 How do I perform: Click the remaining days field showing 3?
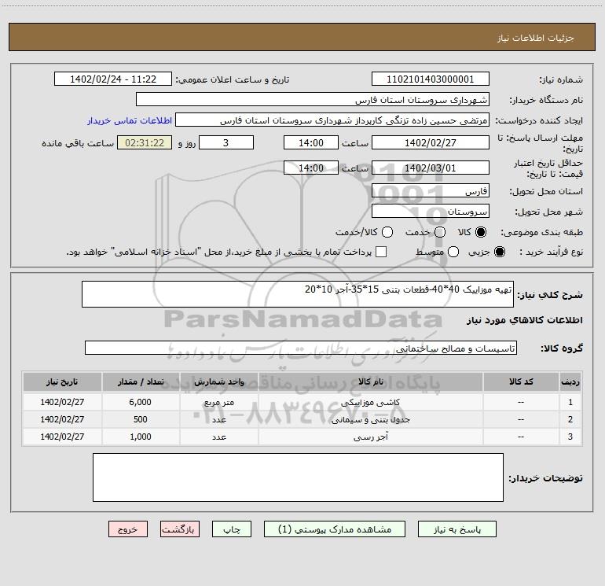click(226, 142)
